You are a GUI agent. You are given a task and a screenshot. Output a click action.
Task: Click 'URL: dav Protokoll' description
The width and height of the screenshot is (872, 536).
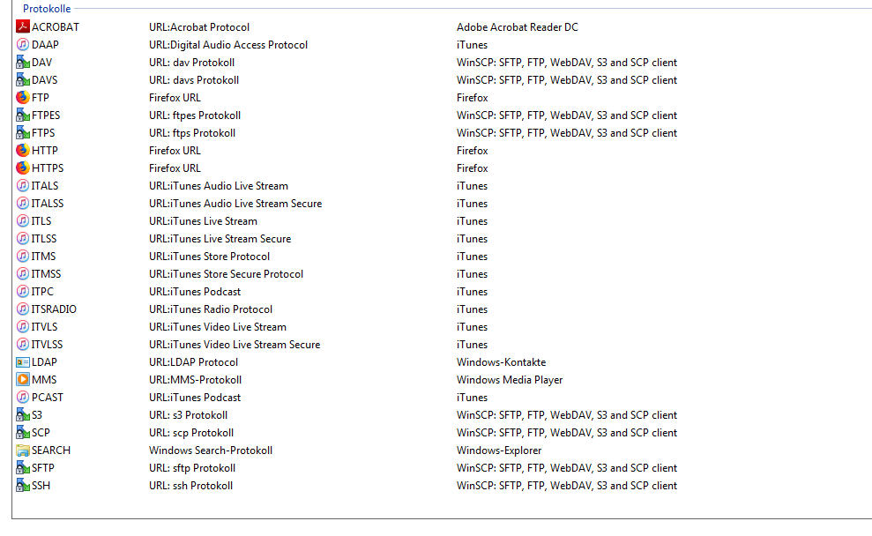coord(191,63)
